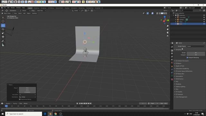
Task: Enable Bloom checkbox
Action: [176, 63]
